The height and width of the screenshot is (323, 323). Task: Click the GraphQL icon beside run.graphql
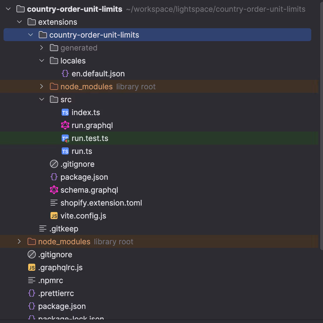65,125
